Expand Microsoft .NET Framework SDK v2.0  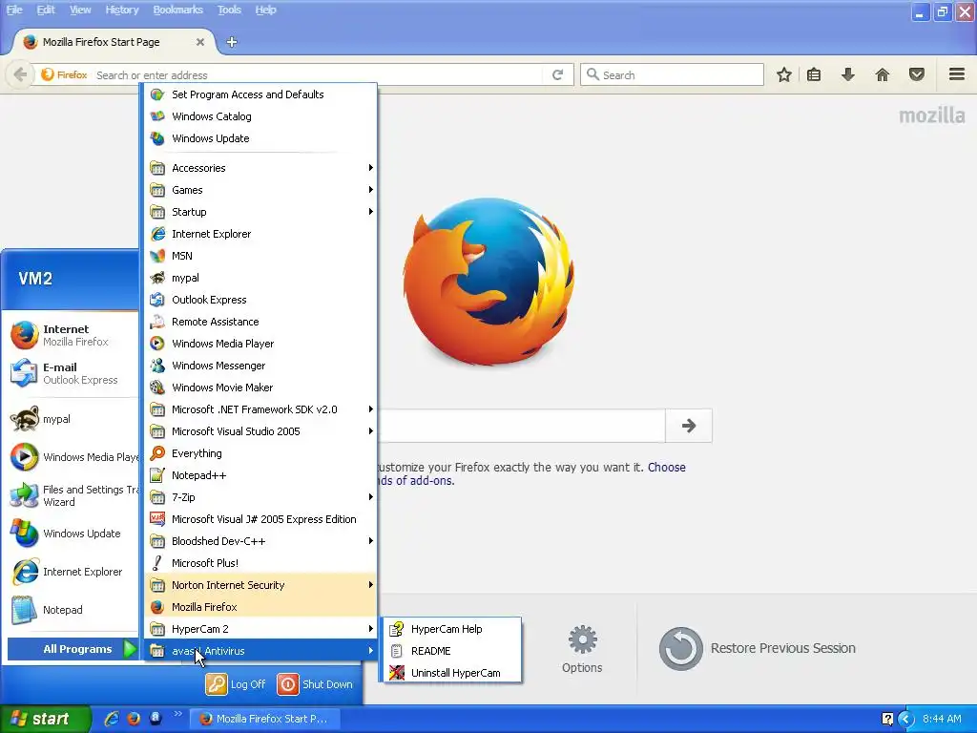coord(260,409)
